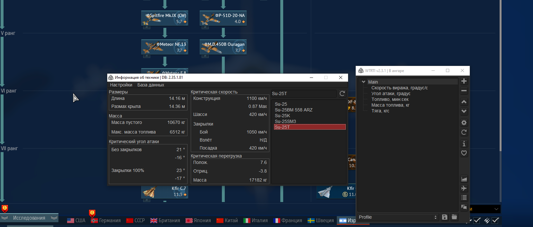Open WTRTI settings gear
Viewport: 533px width, 227px height.
click(464, 123)
